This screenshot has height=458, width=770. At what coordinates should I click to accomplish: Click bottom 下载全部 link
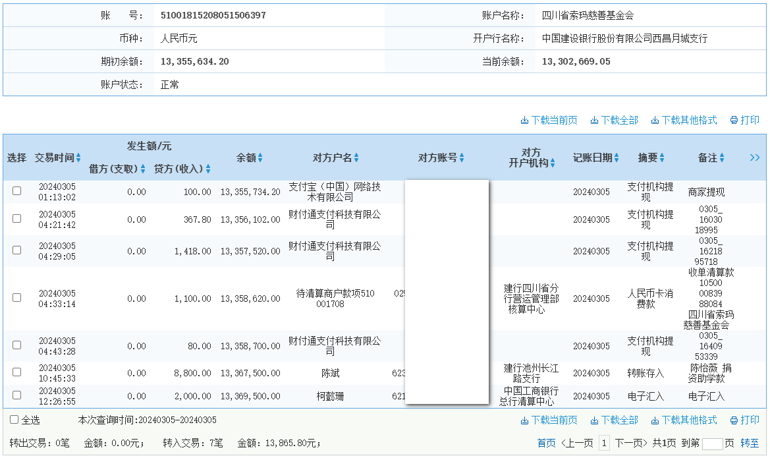click(620, 420)
